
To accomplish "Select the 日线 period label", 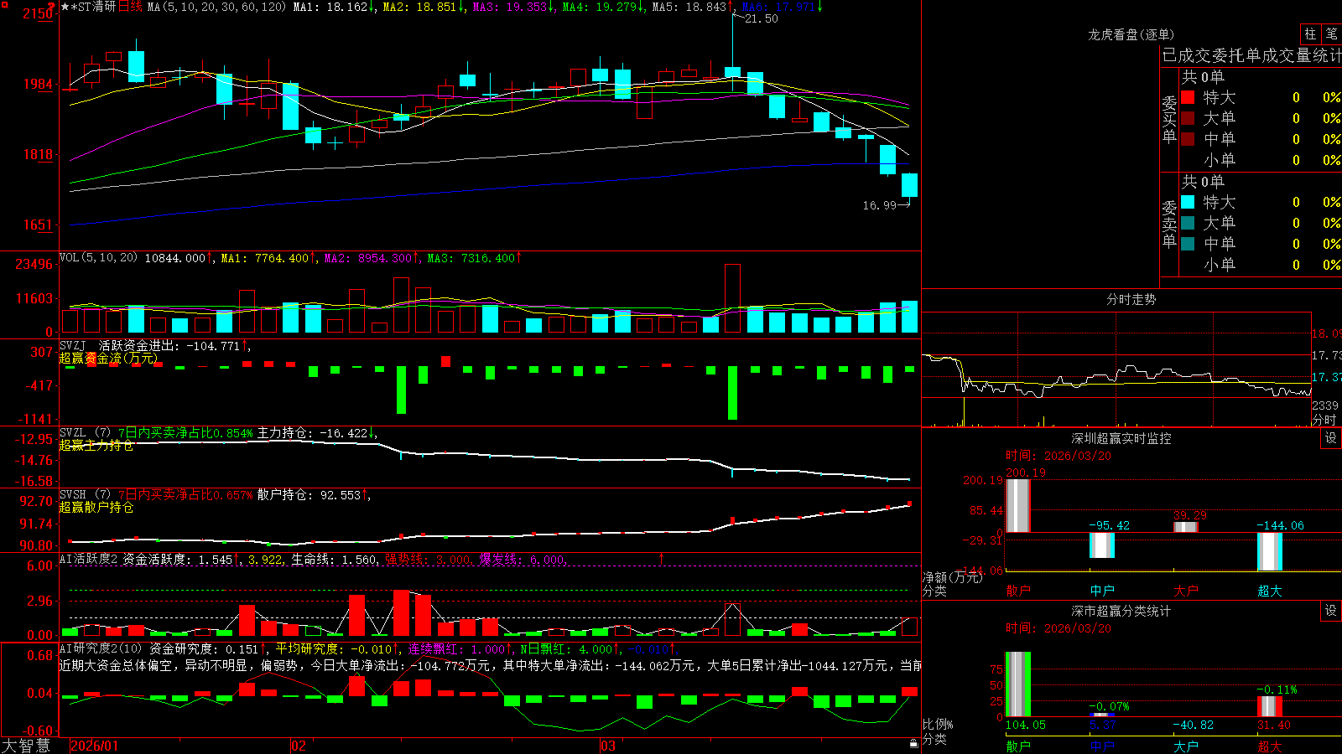I will tap(130, 7).
